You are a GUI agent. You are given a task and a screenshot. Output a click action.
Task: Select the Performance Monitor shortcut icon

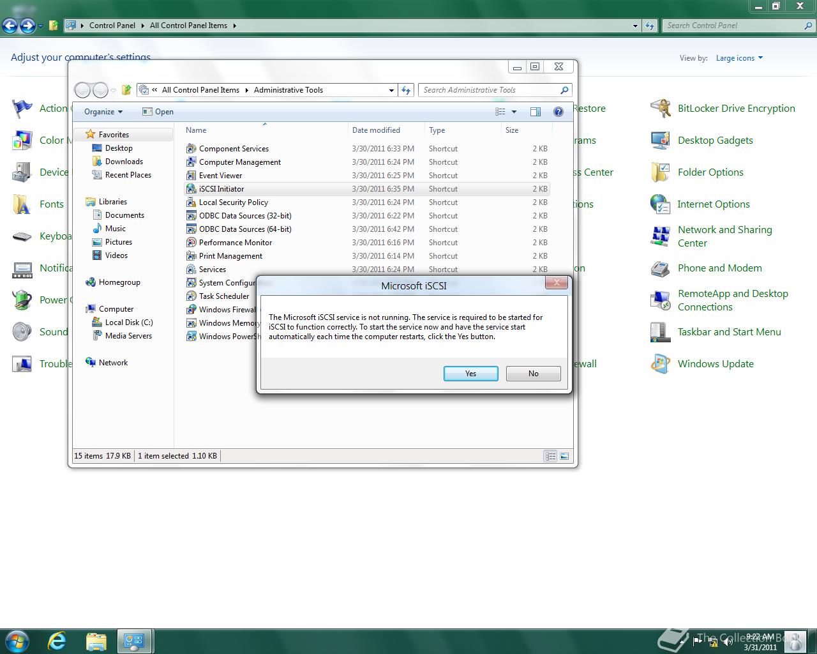(x=191, y=242)
